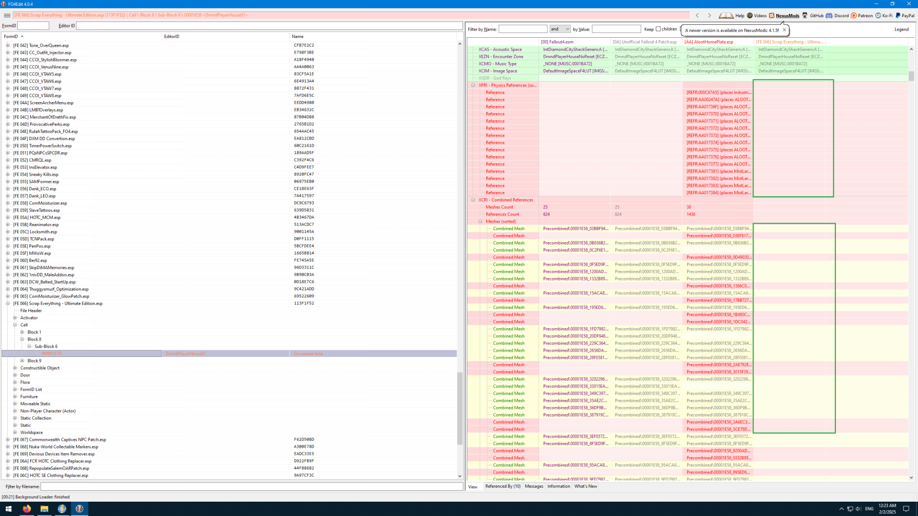Click the Legend button

[x=901, y=30]
